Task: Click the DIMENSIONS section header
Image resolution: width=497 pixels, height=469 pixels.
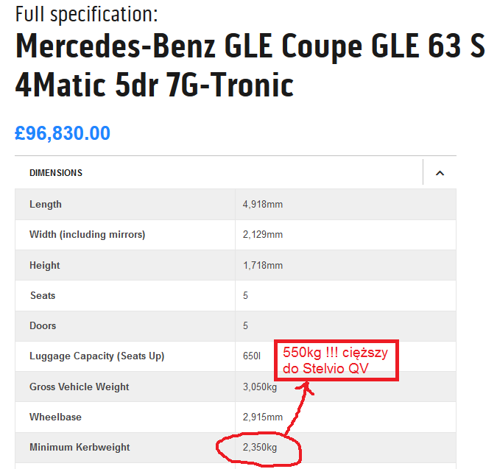Action: coord(56,173)
